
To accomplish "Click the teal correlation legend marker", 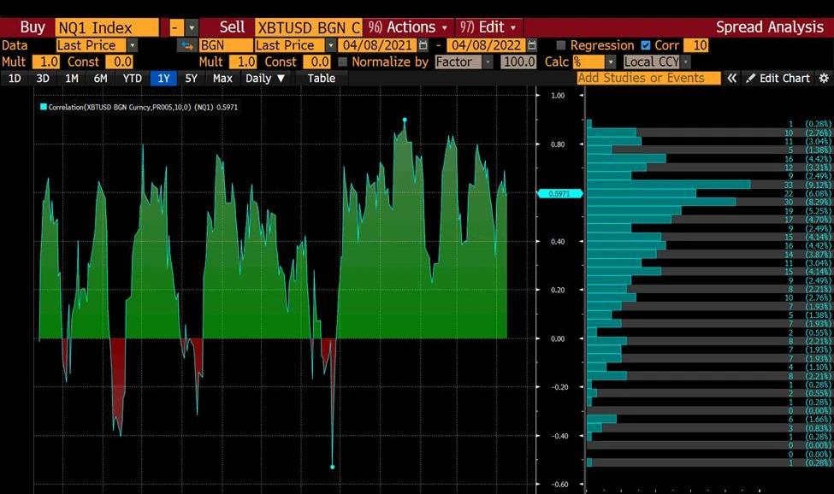I will [x=44, y=107].
